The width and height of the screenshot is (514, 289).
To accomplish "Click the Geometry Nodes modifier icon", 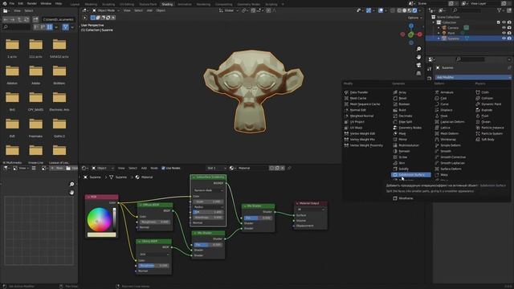I will tap(395, 128).
